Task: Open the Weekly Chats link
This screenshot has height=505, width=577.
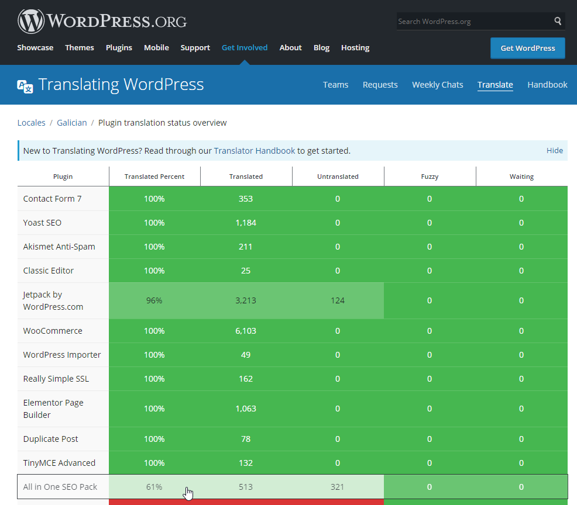Action: [x=438, y=85]
